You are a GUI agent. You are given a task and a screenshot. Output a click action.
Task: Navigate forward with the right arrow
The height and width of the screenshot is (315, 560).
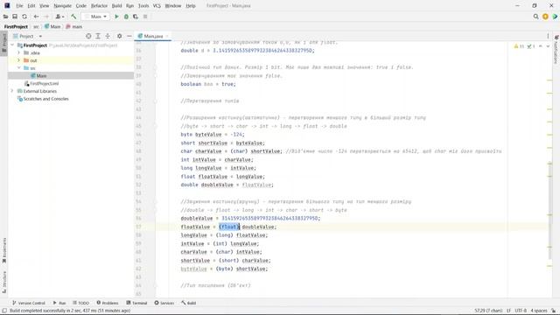pyautogui.click(x=46, y=17)
